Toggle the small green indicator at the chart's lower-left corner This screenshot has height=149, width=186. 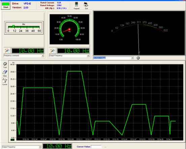pyautogui.click(x=12, y=140)
